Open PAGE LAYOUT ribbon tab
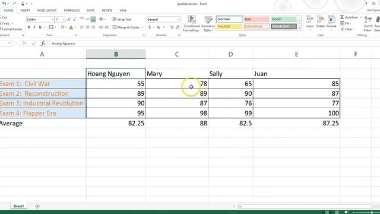 pyautogui.click(x=47, y=10)
